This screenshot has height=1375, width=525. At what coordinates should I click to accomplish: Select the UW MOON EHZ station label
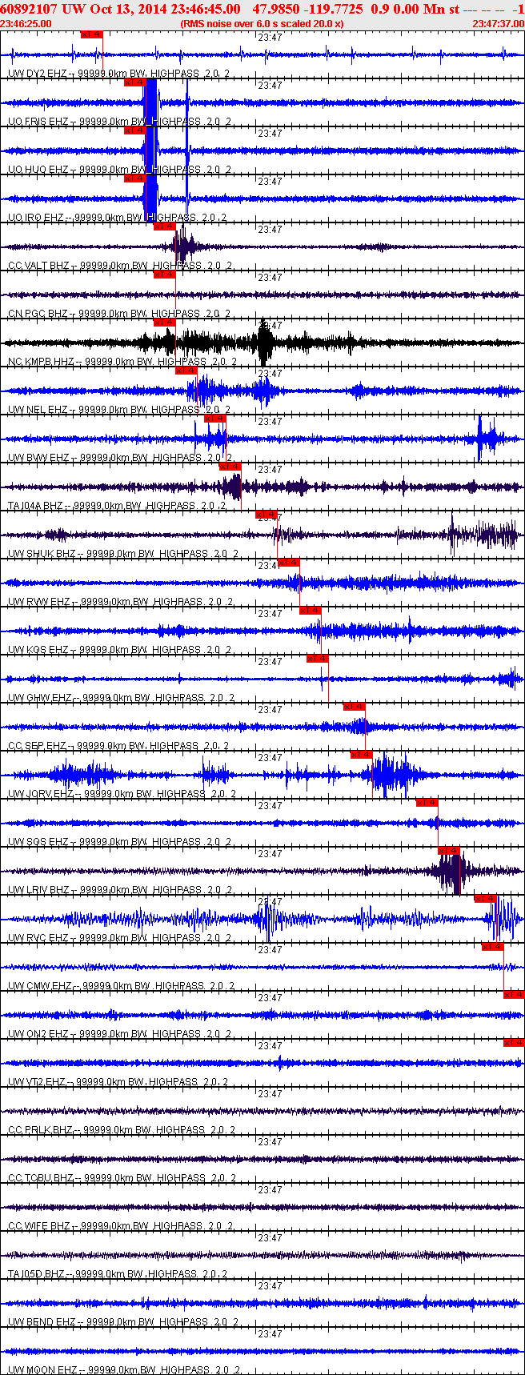pyautogui.click(x=42, y=1370)
